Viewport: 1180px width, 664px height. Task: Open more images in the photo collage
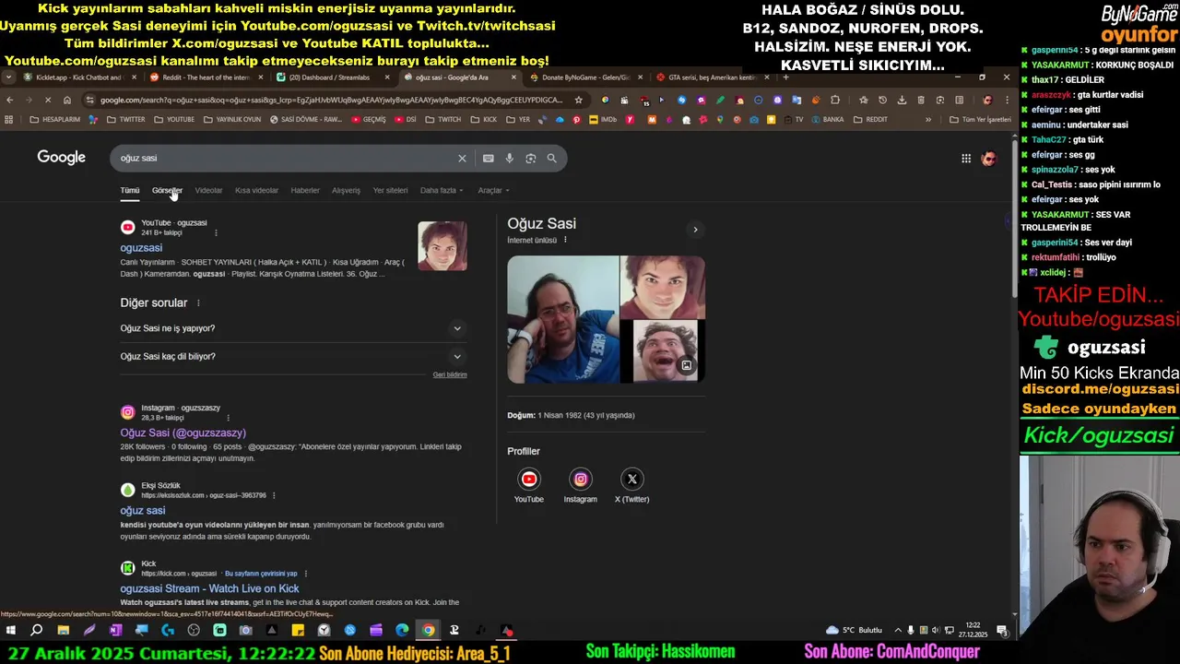pos(686,365)
